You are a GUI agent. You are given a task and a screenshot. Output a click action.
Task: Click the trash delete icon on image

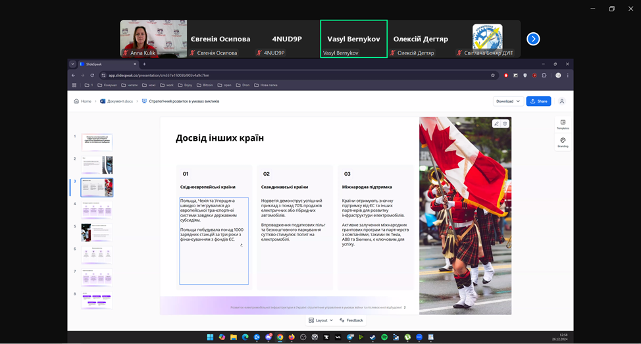[x=505, y=124]
